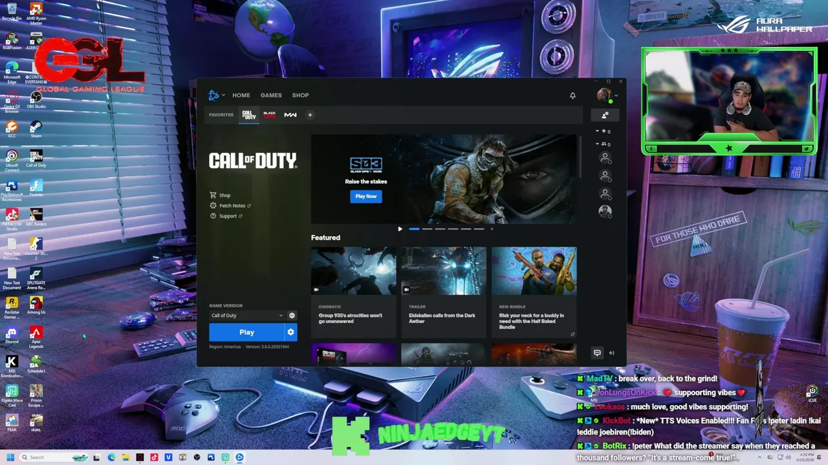Screen dimensions: 828x465
Task: Select Rockstar Games desktop icon
Action: coord(12,307)
